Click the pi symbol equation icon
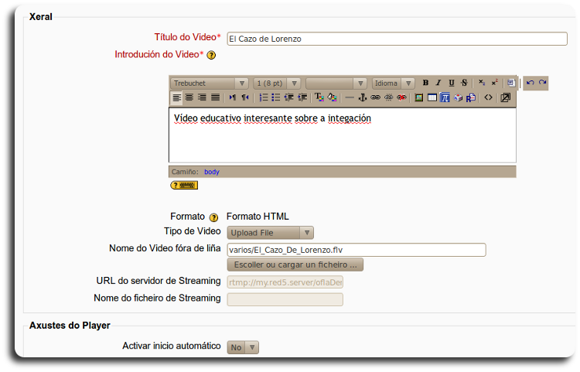 (x=445, y=97)
